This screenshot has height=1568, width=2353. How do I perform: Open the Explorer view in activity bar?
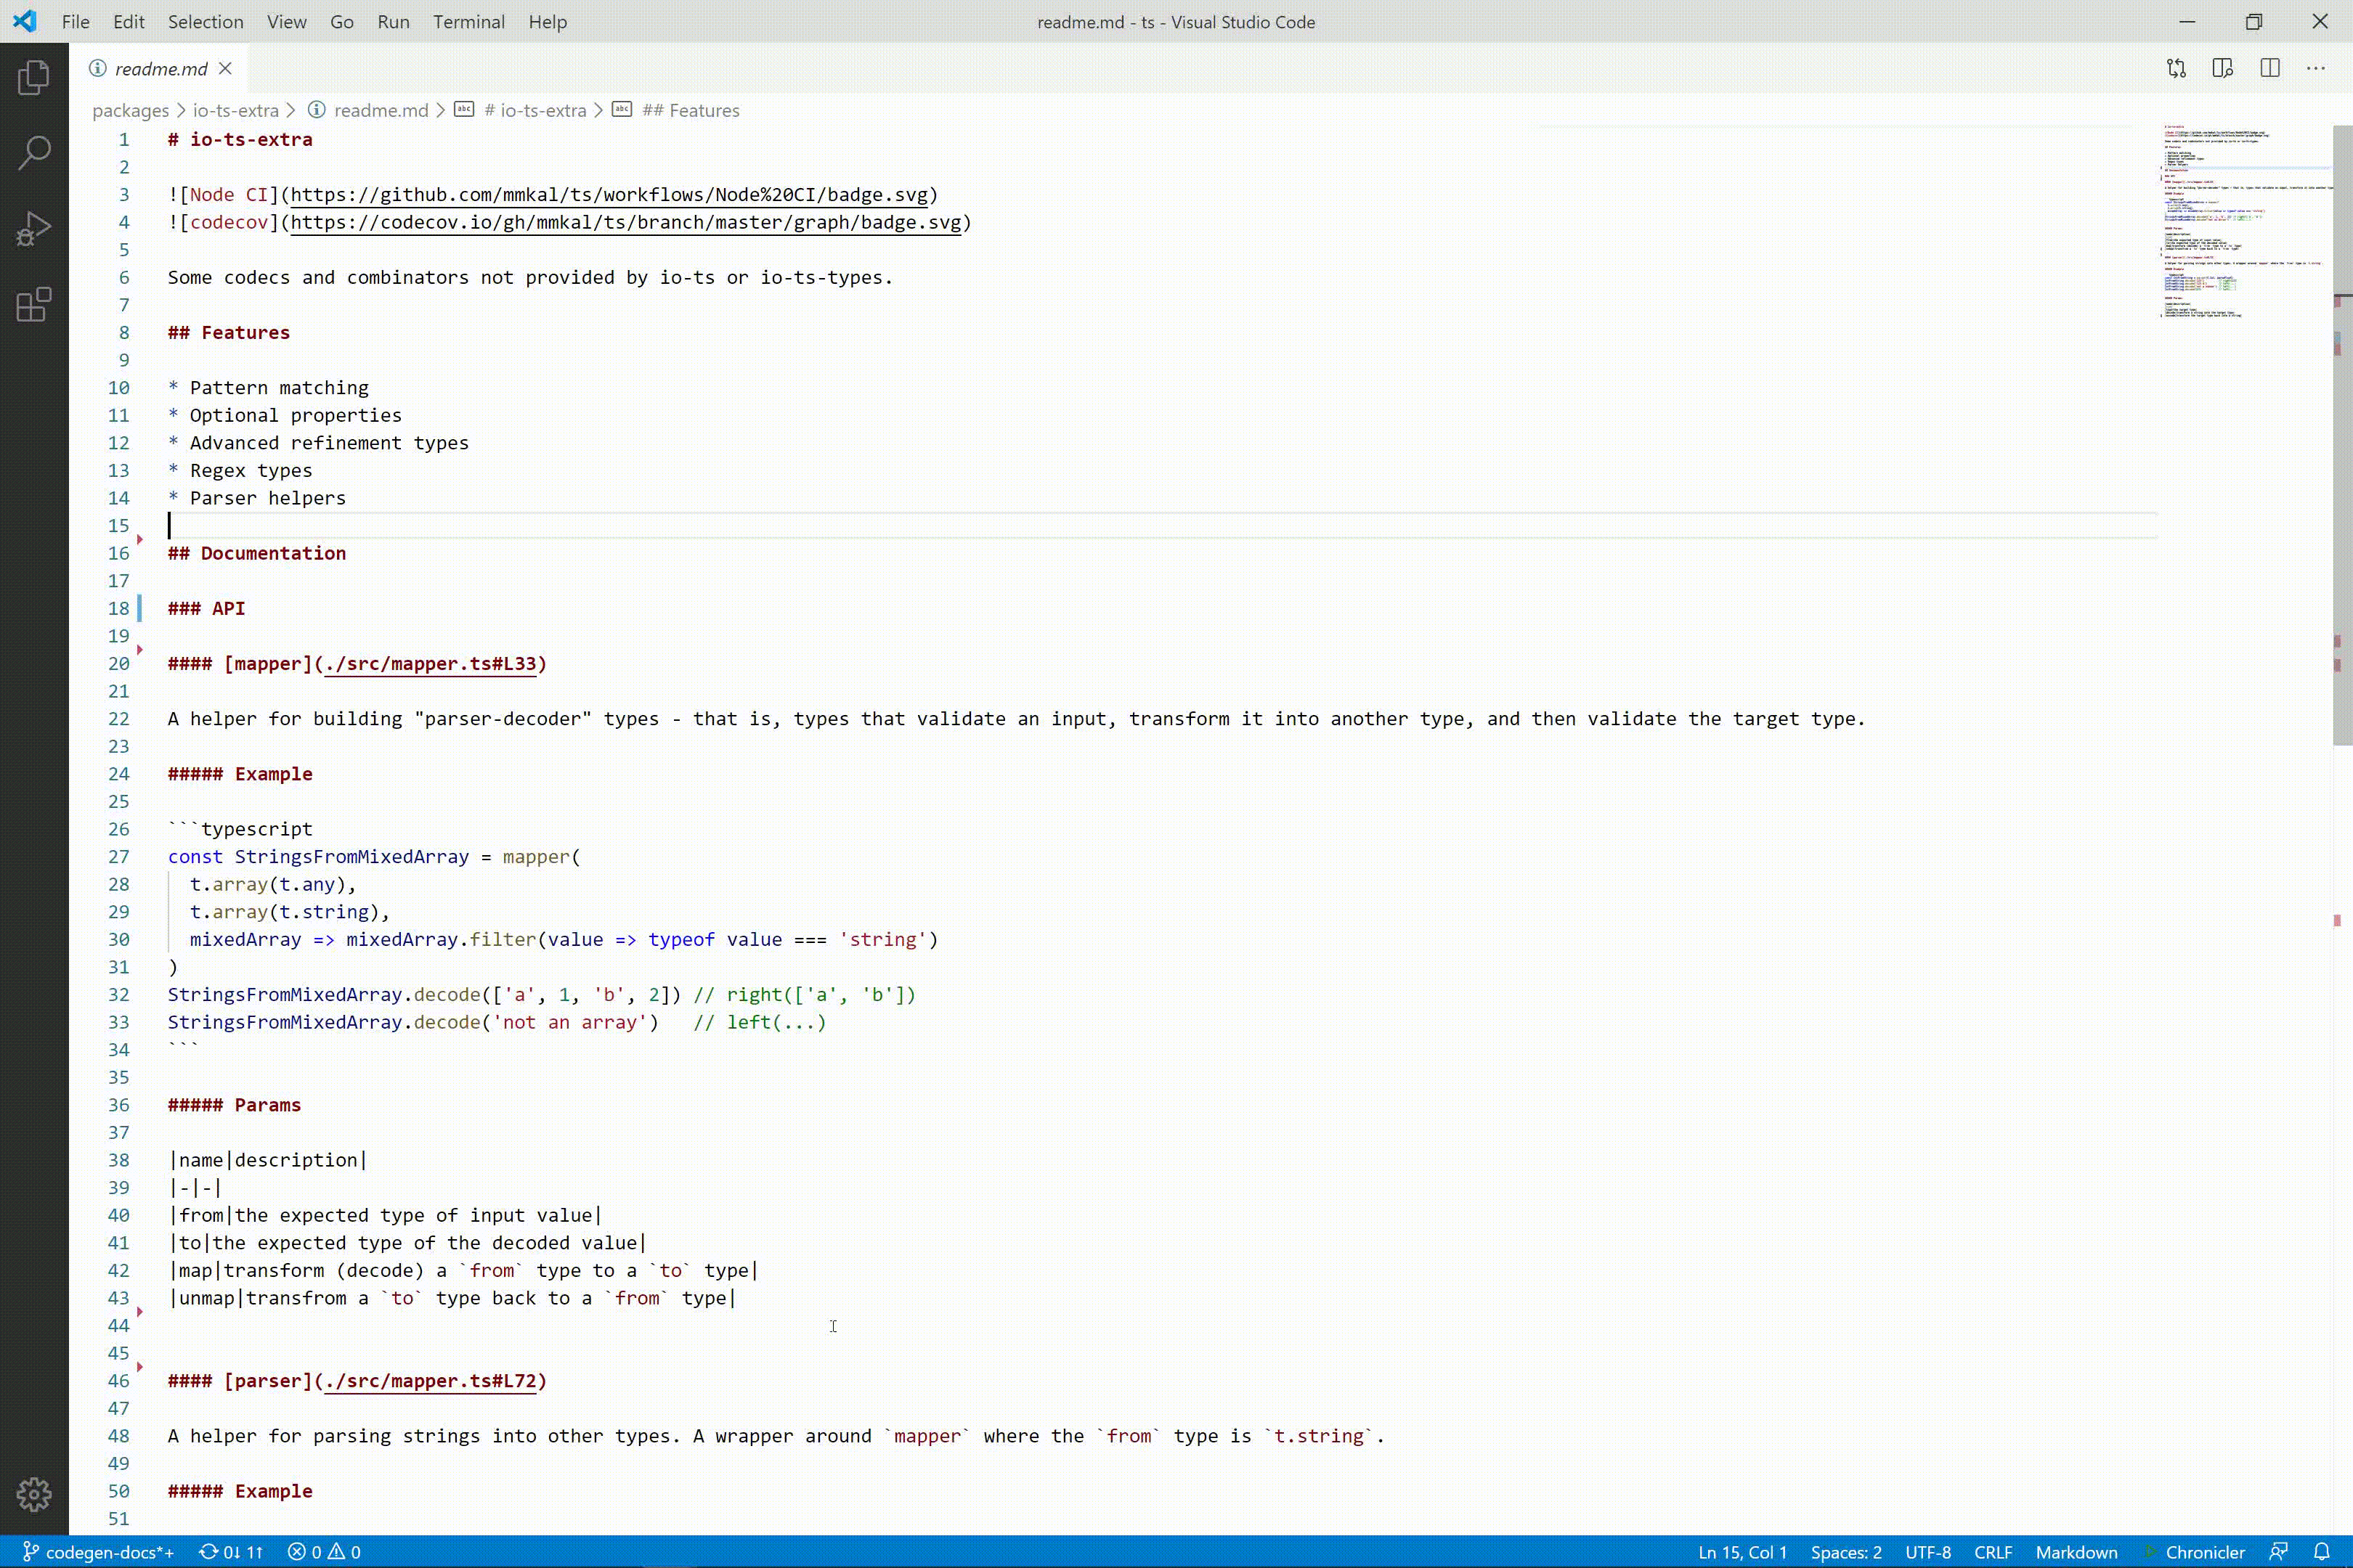[x=34, y=78]
